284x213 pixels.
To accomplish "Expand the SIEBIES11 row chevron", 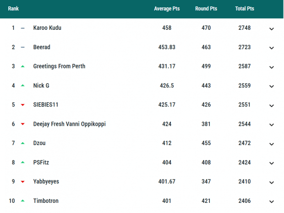I will (x=272, y=106).
